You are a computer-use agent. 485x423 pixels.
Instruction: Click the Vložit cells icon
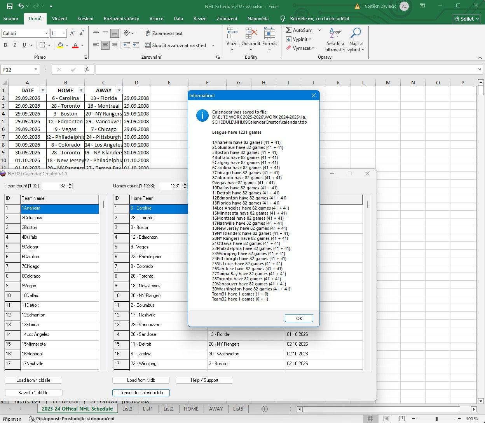pyautogui.click(x=232, y=34)
